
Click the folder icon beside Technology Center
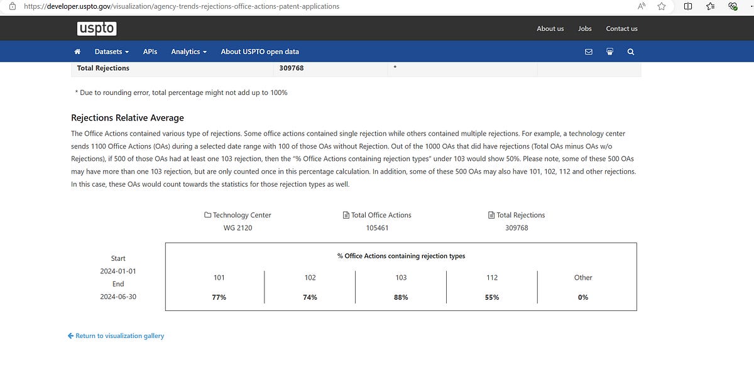(x=207, y=214)
